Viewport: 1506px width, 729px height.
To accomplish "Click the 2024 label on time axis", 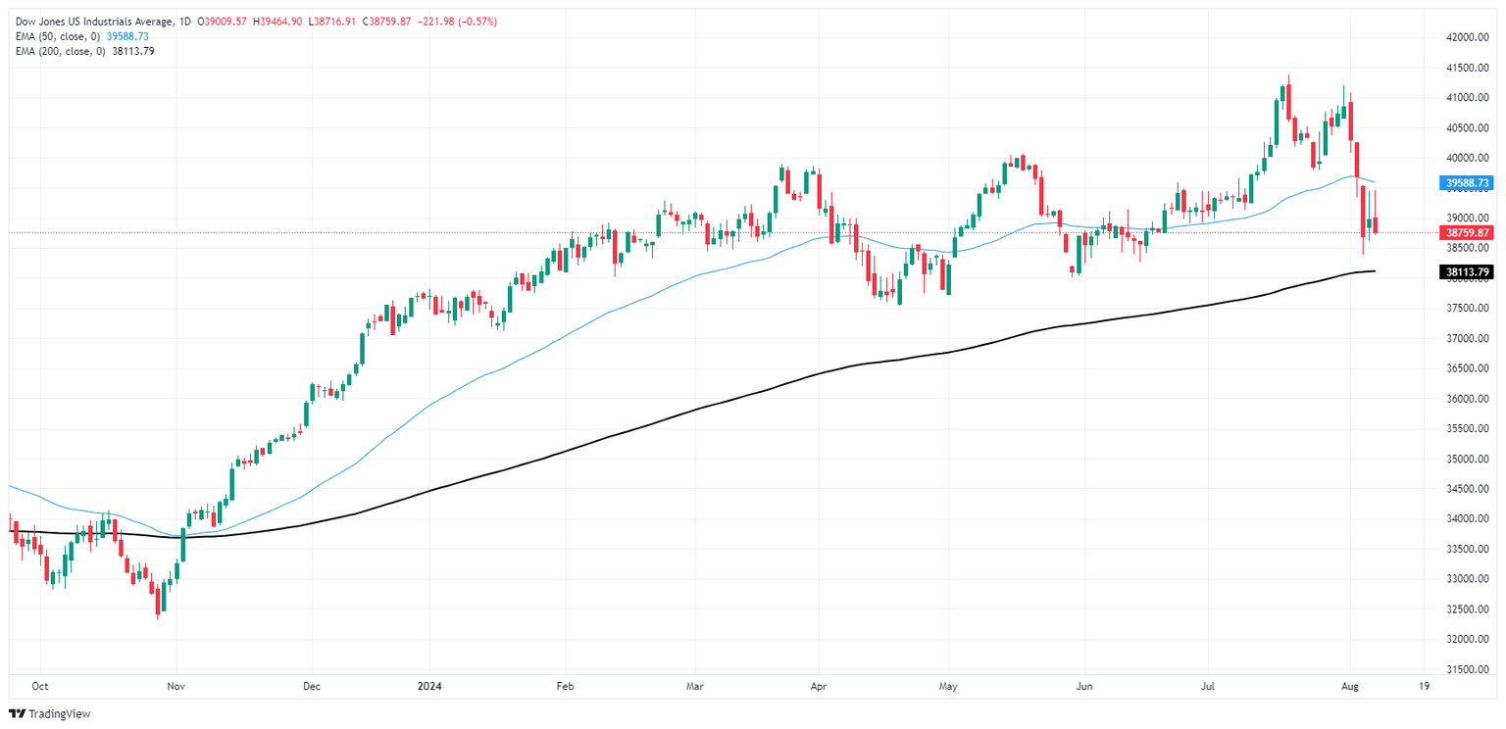I will click(x=429, y=688).
